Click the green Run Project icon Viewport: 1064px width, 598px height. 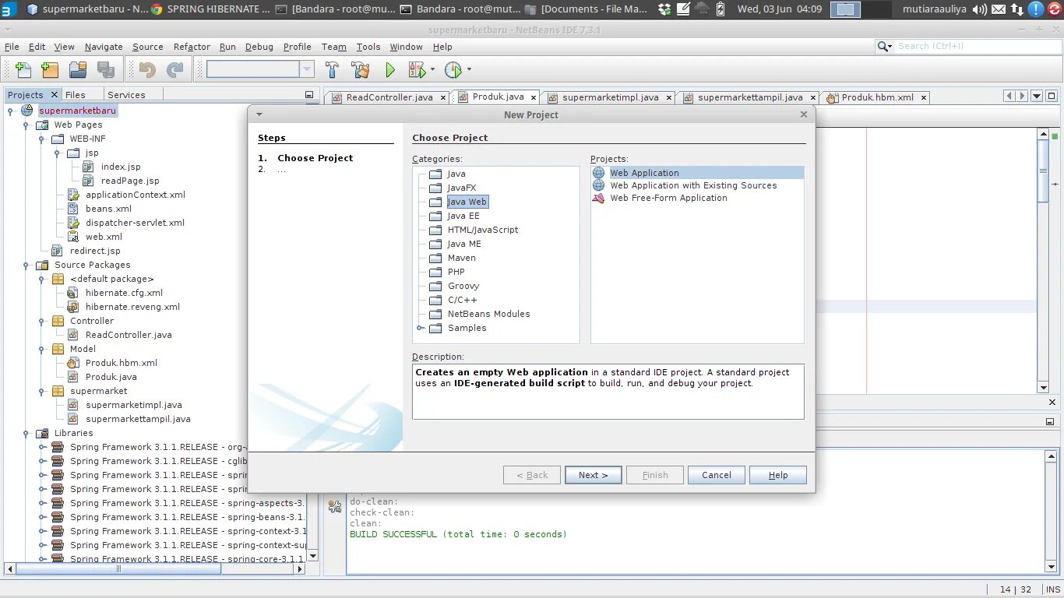coord(390,70)
